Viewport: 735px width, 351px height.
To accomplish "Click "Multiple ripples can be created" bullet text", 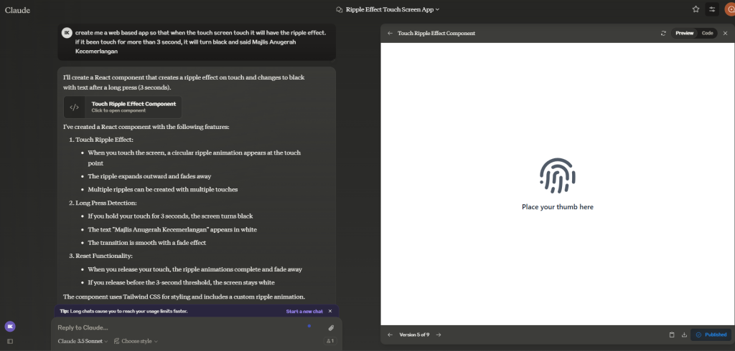I will coord(163,190).
